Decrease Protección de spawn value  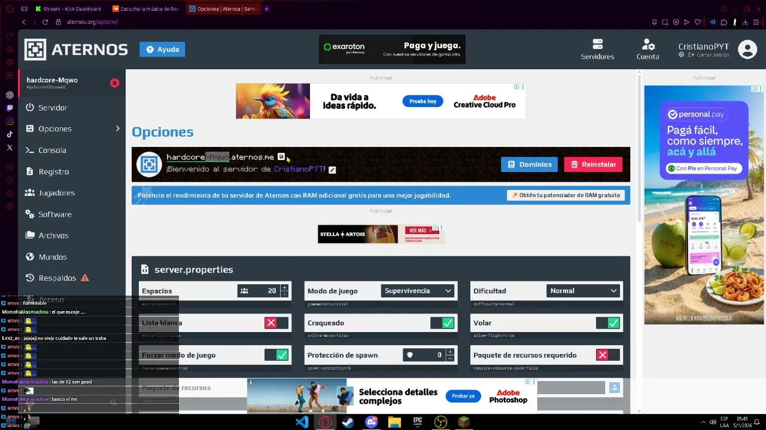(x=450, y=358)
